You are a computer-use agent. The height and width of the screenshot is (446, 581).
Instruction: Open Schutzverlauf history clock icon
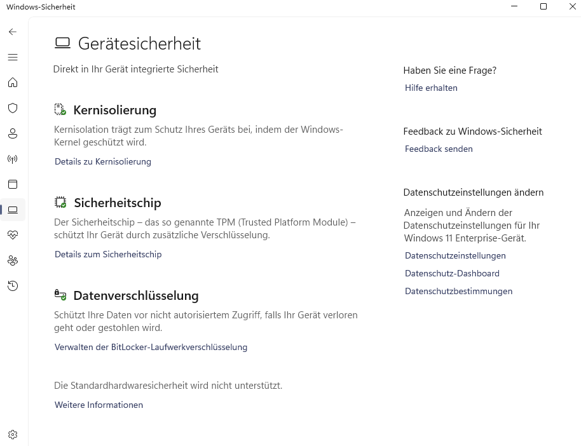pyautogui.click(x=13, y=286)
